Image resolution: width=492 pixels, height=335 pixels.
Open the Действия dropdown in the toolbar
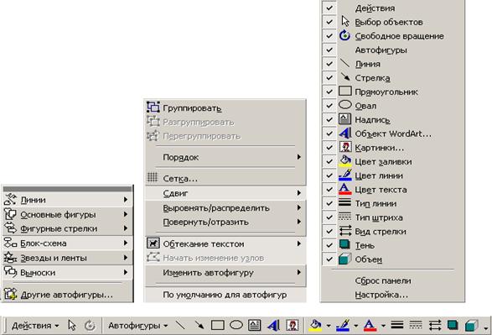[35, 326]
